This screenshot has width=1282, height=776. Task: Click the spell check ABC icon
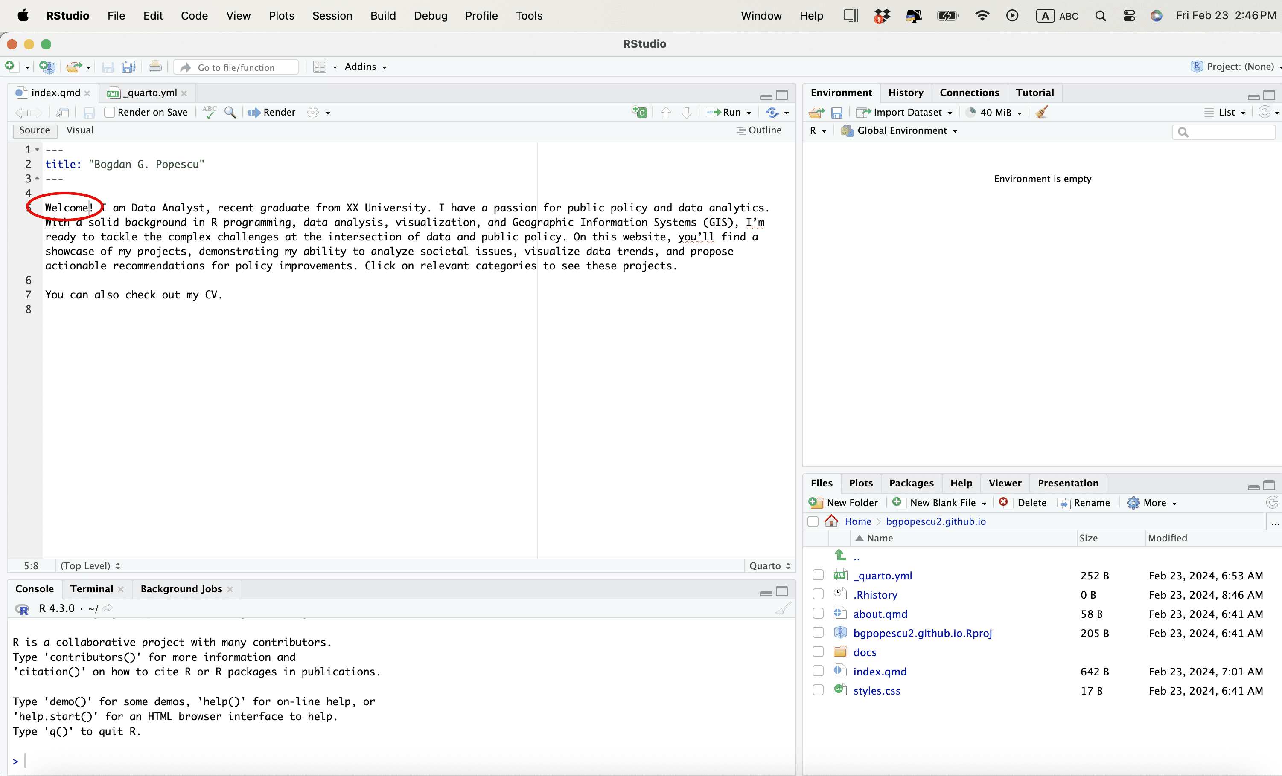click(209, 112)
